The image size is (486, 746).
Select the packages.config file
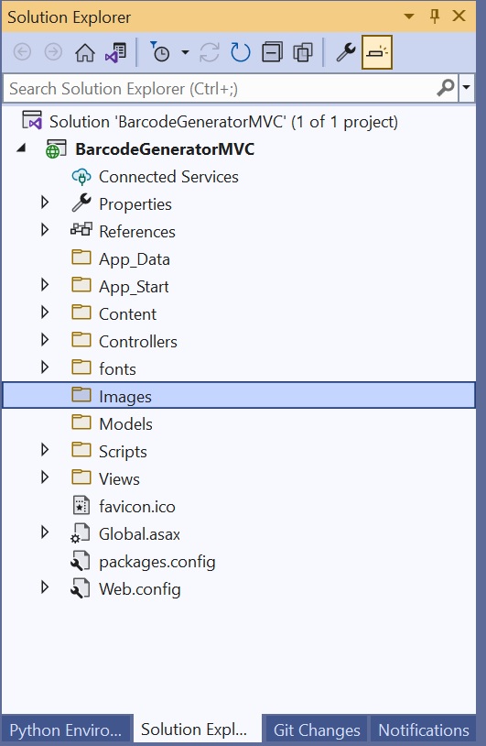tap(157, 562)
